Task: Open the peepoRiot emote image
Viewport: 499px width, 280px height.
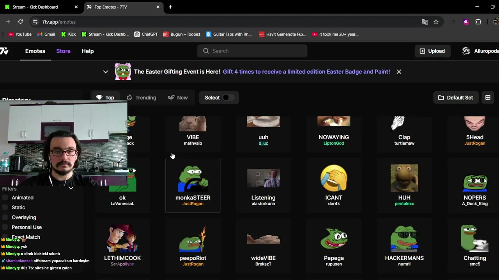Action: [x=193, y=238]
